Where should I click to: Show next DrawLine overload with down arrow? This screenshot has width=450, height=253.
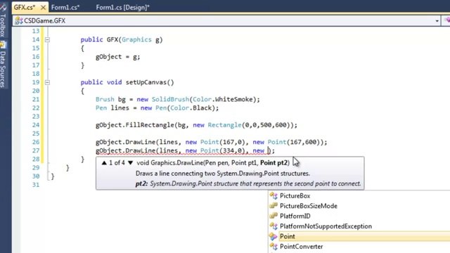click(x=130, y=163)
